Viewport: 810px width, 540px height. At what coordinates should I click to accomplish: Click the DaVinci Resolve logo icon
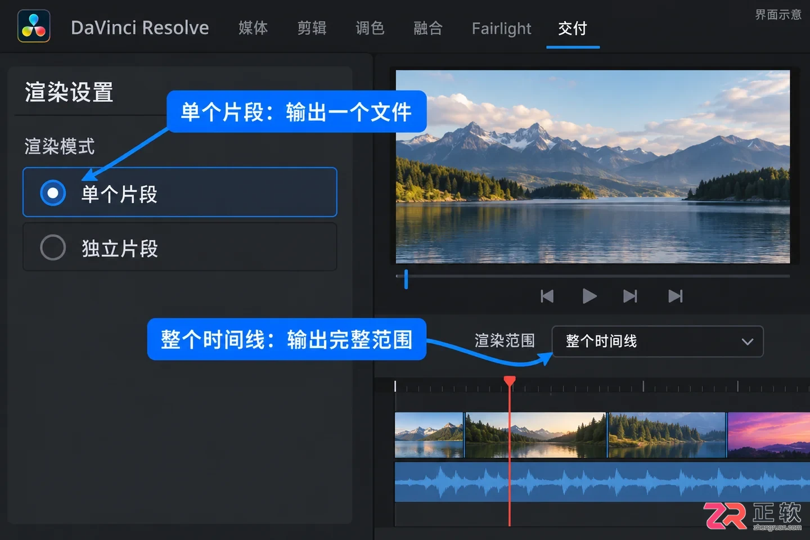[x=34, y=26]
